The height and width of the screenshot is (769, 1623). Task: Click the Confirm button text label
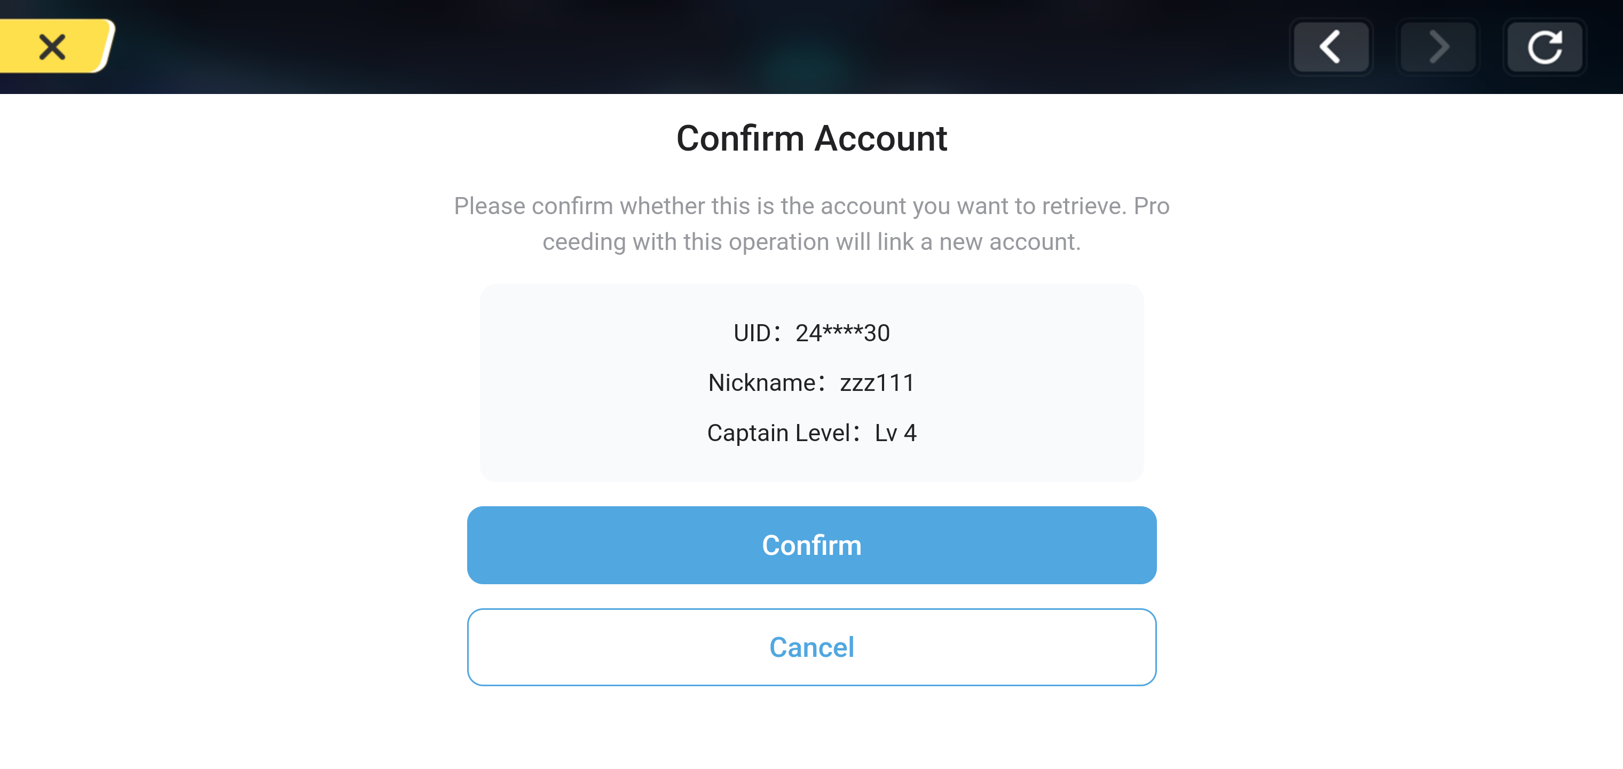811,545
